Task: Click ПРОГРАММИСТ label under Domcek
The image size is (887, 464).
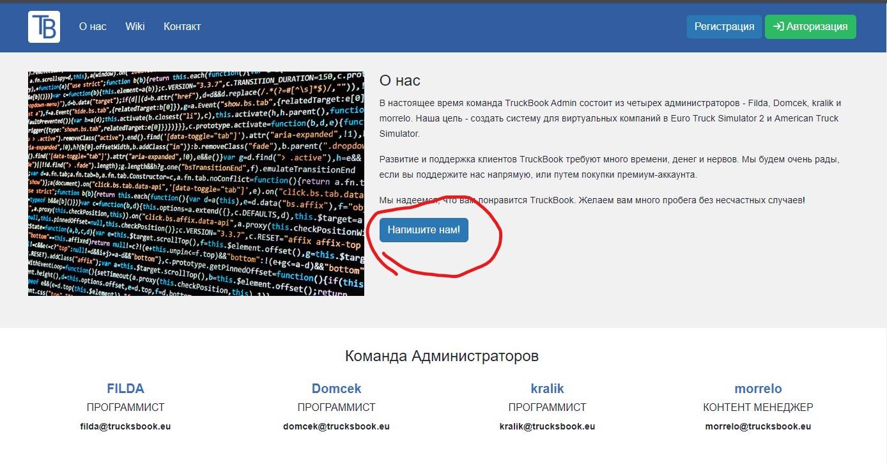Action: pyautogui.click(x=336, y=407)
